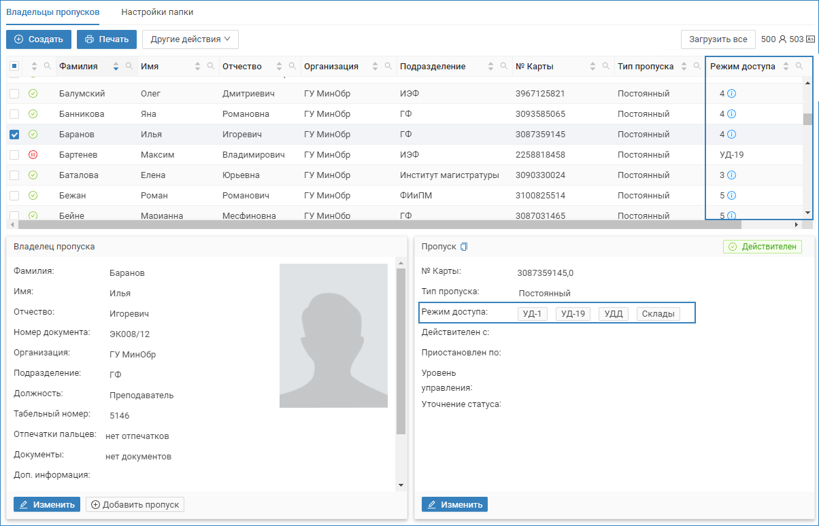Click info icon in Баталова's access mode

click(x=732, y=175)
